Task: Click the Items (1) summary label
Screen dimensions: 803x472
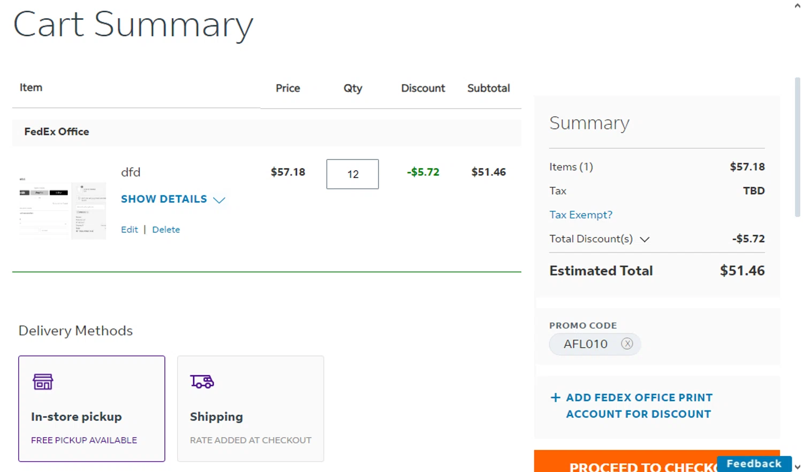Action: 571,167
